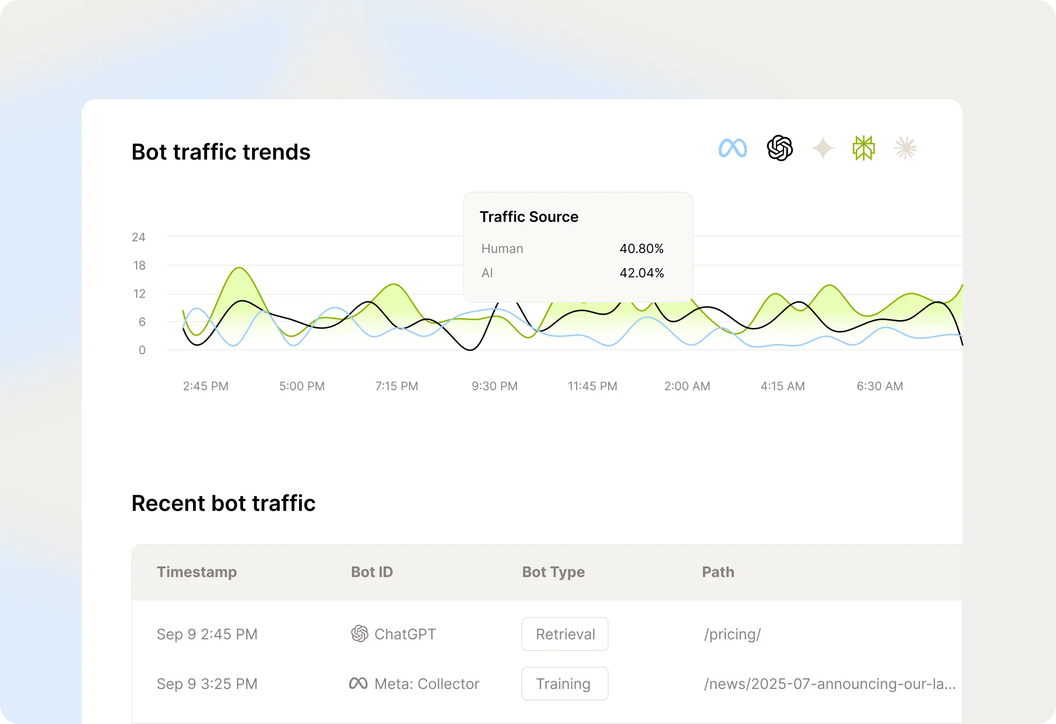Image resolution: width=1056 pixels, height=724 pixels.
Task: Sort the table by the Timestamp column
Action: tap(197, 572)
